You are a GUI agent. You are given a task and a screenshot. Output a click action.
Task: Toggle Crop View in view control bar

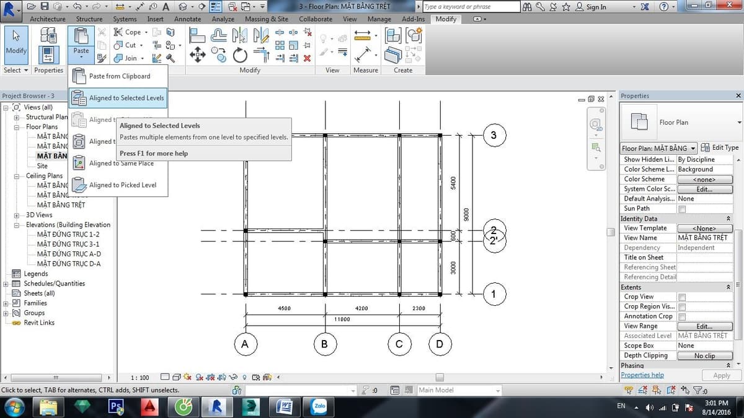pos(210,377)
